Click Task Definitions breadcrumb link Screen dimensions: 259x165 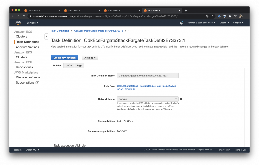click(60, 31)
